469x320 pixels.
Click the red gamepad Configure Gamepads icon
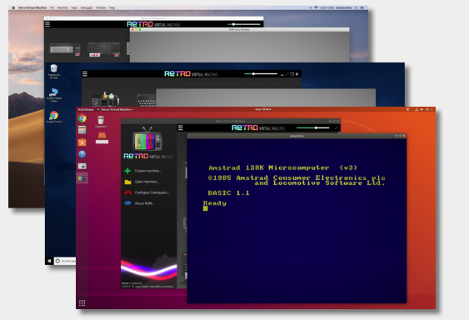tap(127, 192)
